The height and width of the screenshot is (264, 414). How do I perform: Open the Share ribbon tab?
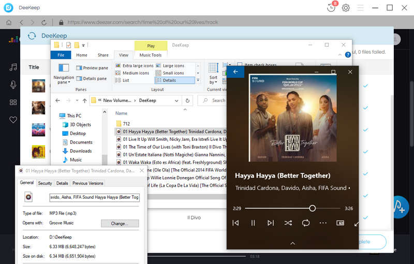pos(103,55)
